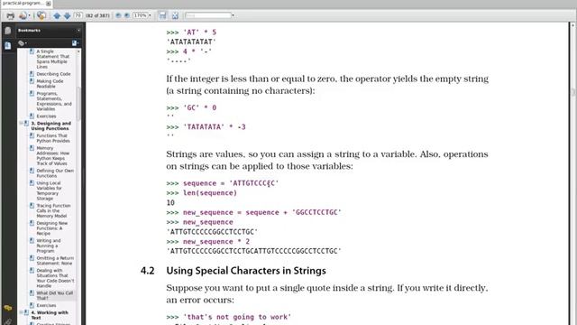Open bookmark 'Writing and Running a Program'

(48, 246)
